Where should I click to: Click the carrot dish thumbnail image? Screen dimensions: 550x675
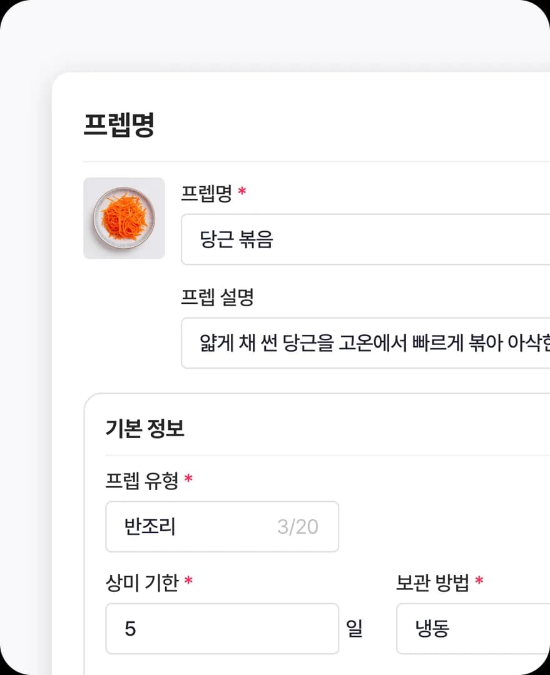point(124,218)
